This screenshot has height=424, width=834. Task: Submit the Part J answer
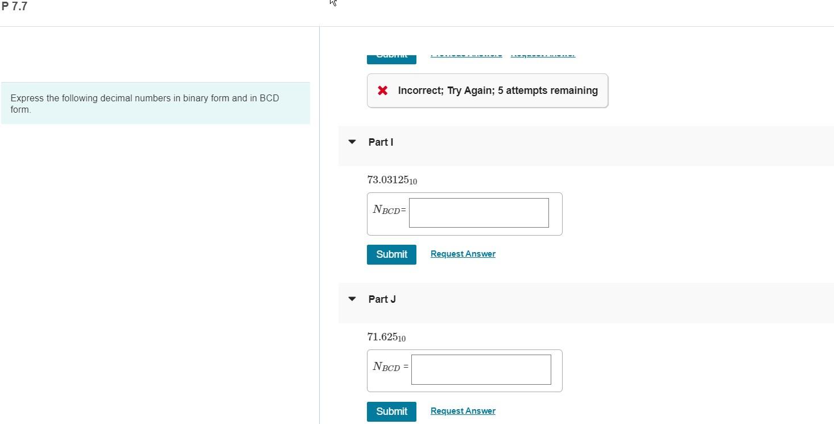[391, 411]
